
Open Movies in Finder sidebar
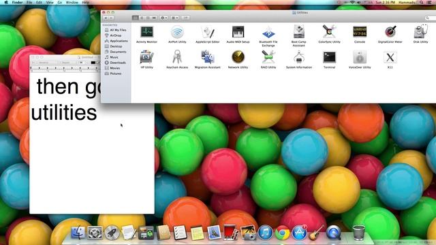point(112,68)
